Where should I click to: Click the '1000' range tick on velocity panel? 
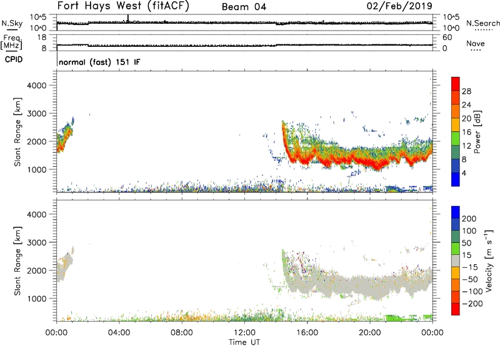37,299
